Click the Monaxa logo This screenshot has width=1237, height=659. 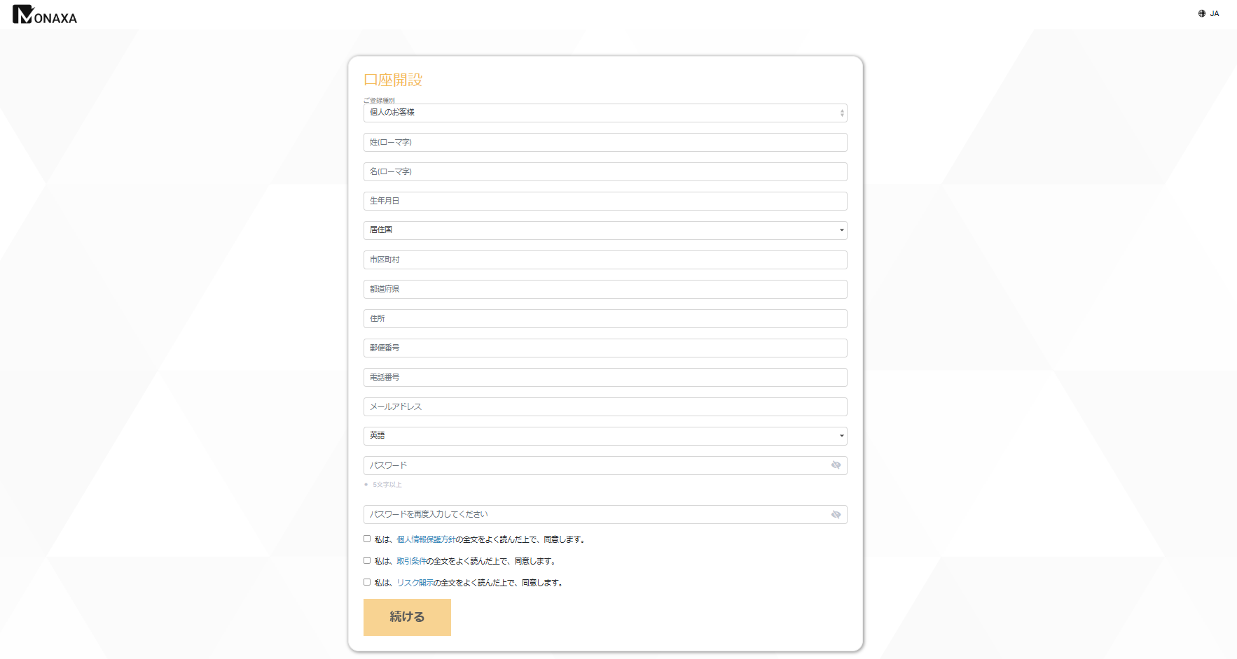pyautogui.click(x=45, y=15)
